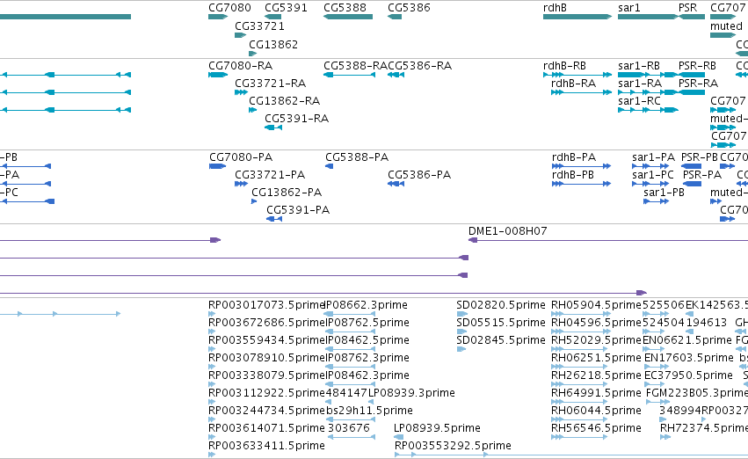Click the CG33721 gene label
Screen dimensions: 748x459
(259, 25)
